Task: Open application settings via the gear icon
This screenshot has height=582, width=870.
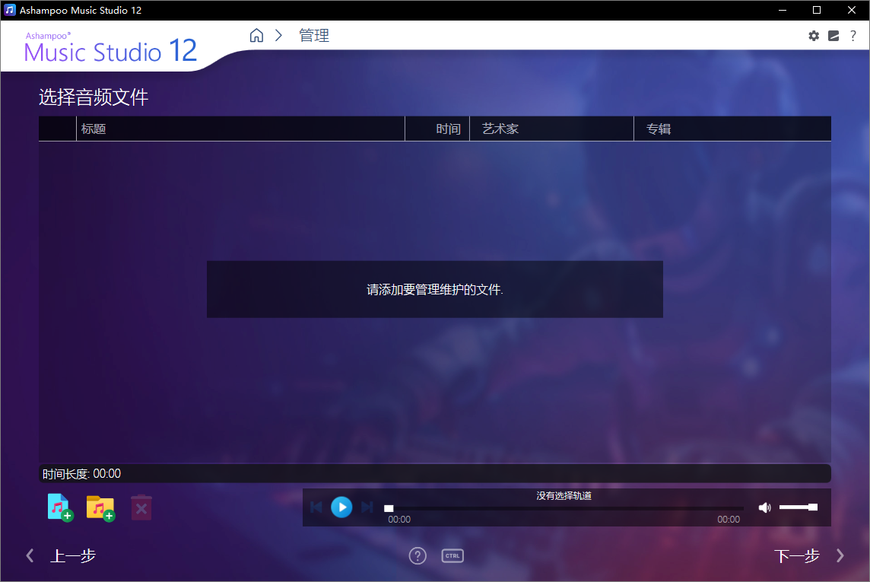Action: tap(814, 36)
